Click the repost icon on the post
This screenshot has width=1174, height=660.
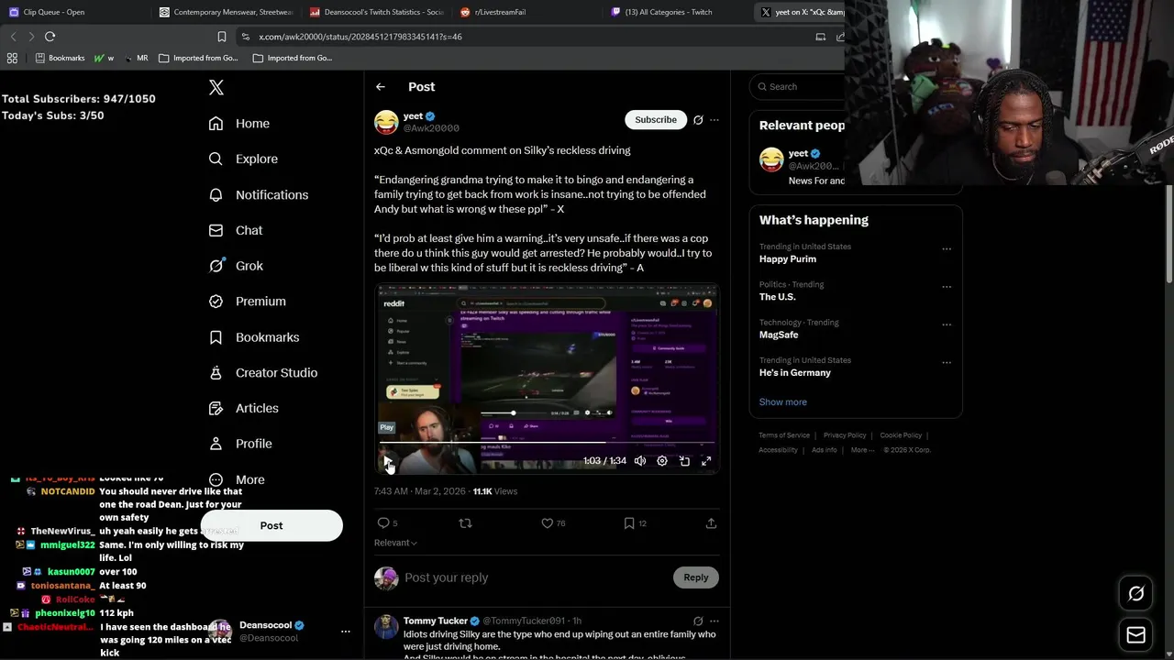465,523
